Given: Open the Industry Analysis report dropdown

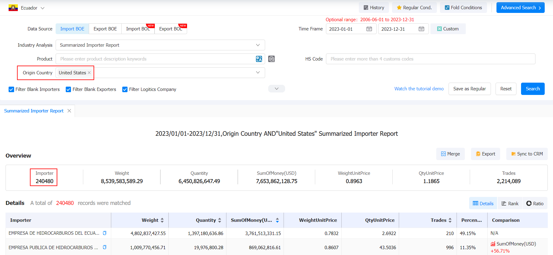Looking at the screenshot, I should point(160,45).
